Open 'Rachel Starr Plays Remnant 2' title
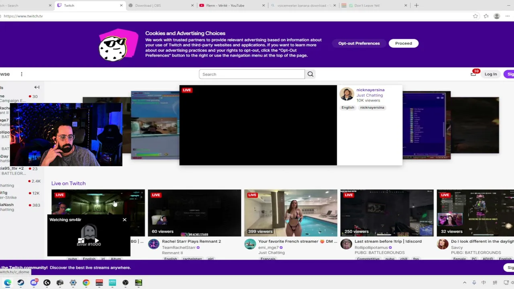The width and height of the screenshot is (514, 289). [192, 241]
